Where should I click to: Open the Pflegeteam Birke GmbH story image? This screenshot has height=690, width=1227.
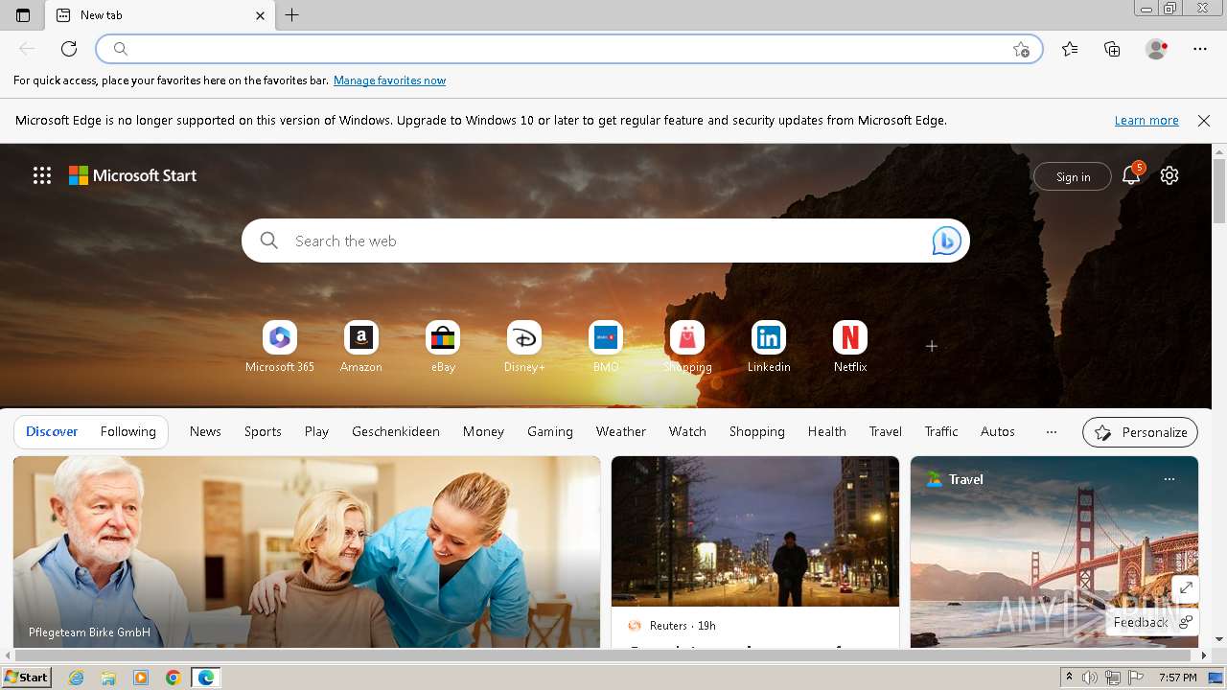point(307,552)
